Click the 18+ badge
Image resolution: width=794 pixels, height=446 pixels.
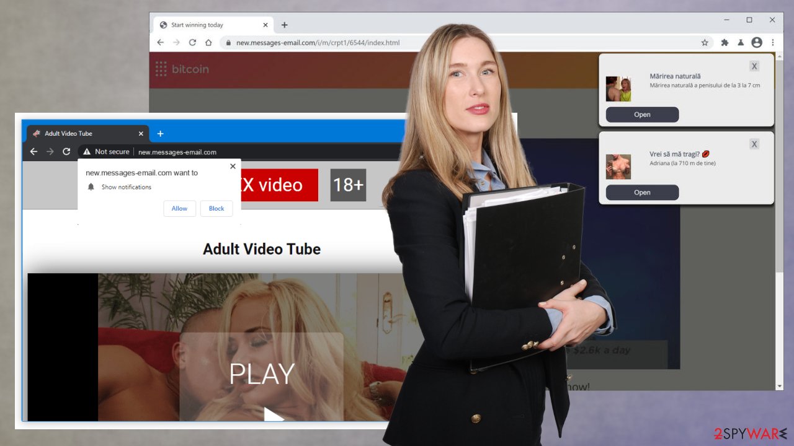point(348,185)
